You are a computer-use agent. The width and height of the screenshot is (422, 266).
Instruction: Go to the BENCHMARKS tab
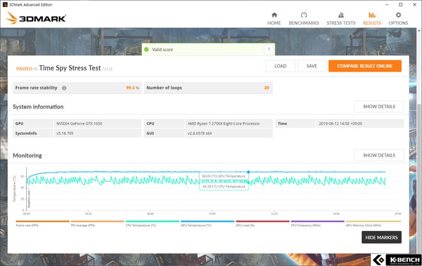[304, 19]
